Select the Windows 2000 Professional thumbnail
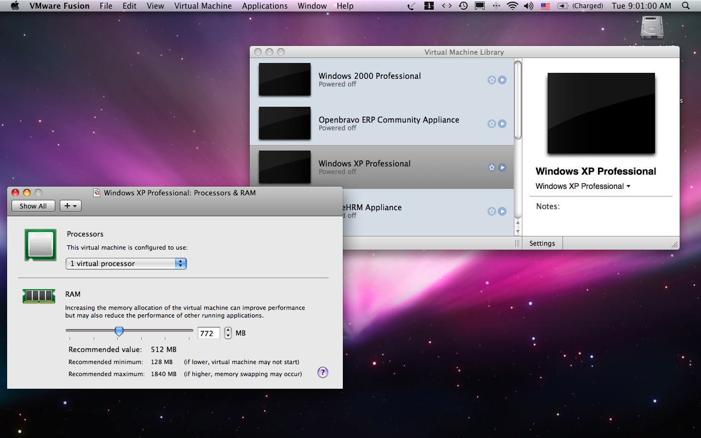701x438 pixels. point(285,79)
